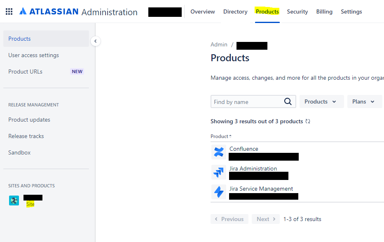Expand the Admin breadcrumb menu

pyautogui.click(x=219, y=44)
